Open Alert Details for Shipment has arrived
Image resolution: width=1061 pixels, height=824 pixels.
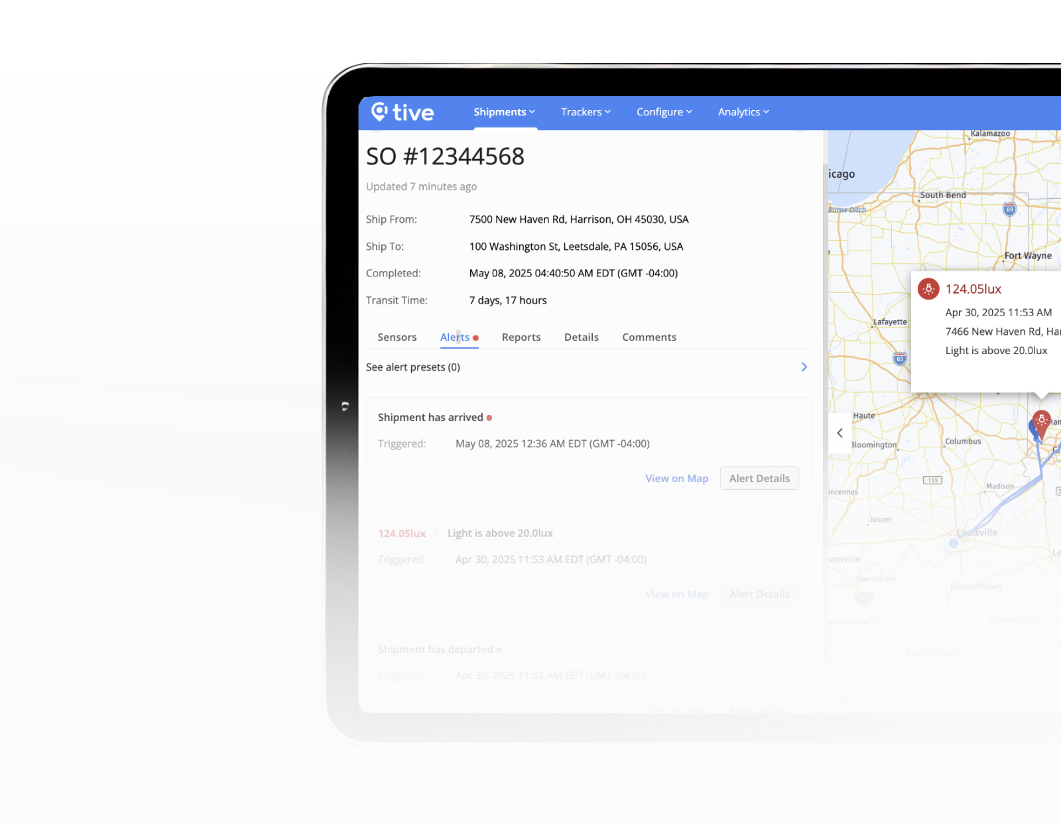pos(759,479)
